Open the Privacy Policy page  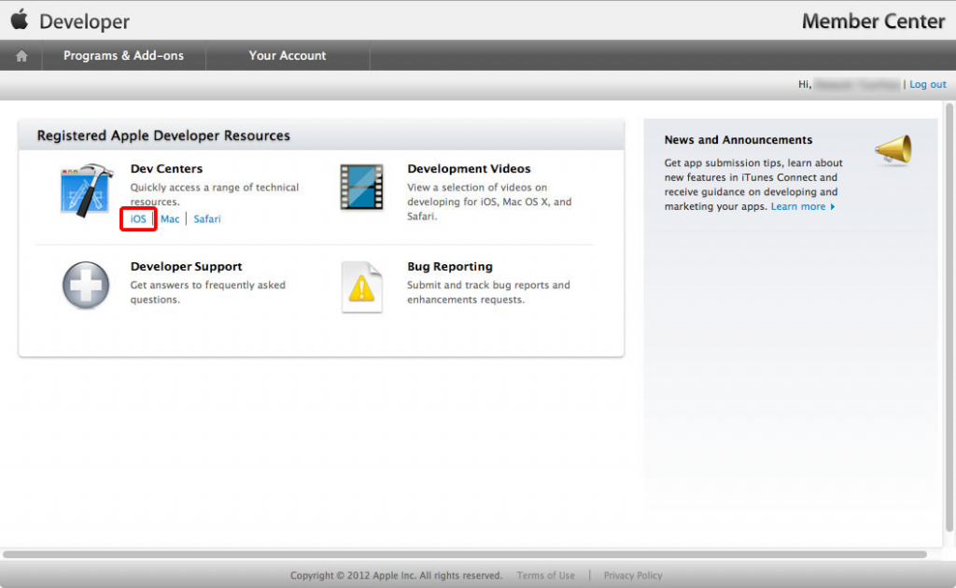pos(633,575)
